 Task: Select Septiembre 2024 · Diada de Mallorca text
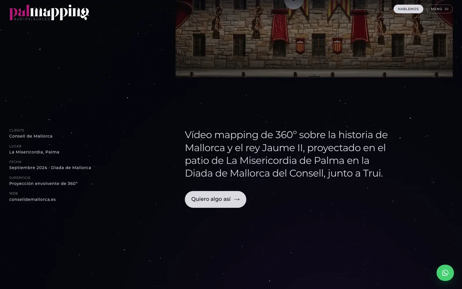pos(50,168)
